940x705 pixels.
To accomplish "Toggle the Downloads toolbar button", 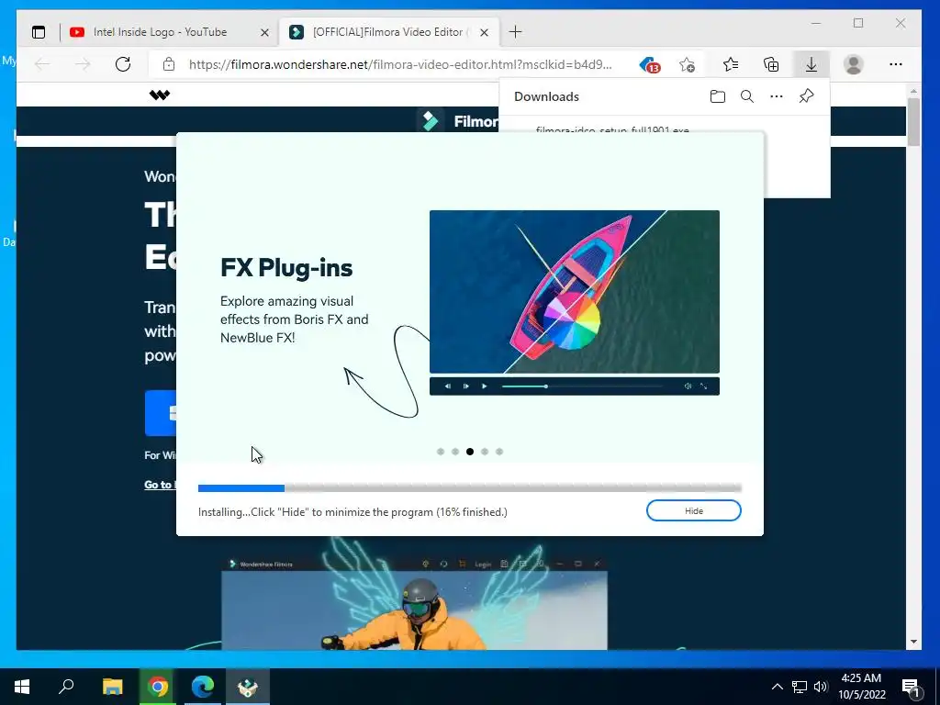I will 811,64.
